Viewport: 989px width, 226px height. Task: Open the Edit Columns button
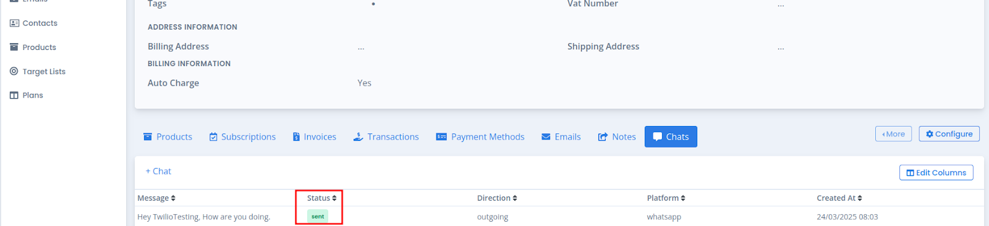(936, 173)
